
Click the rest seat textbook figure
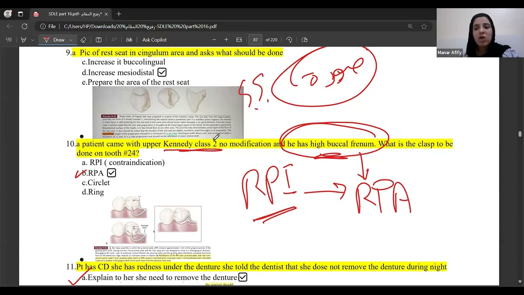[168, 113]
